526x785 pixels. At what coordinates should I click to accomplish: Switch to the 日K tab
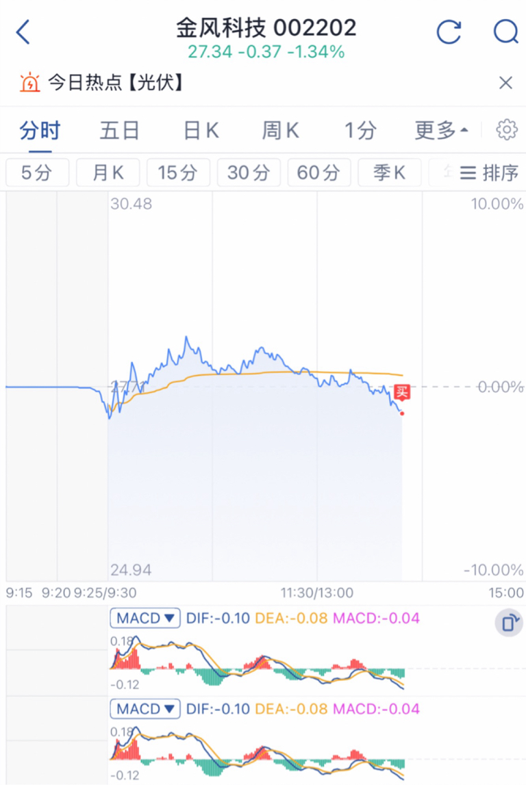[x=201, y=130]
